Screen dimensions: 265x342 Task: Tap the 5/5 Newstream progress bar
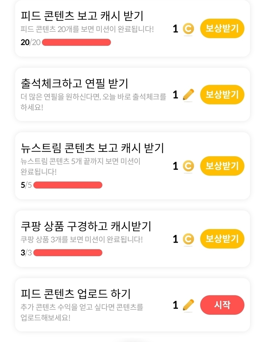click(68, 185)
